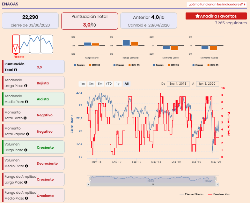Click the 7.265 seguidores text
Viewport: 250px width, 203px height.
(x=231, y=23)
